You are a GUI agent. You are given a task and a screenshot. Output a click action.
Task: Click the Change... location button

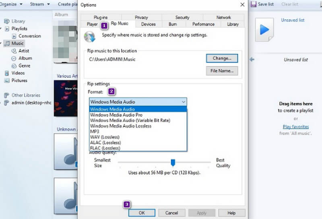(x=222, y=58)
